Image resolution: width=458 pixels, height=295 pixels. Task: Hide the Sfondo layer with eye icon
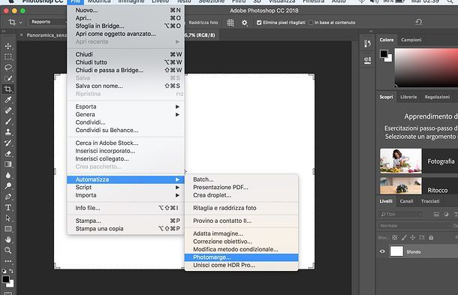pos(382,251)
